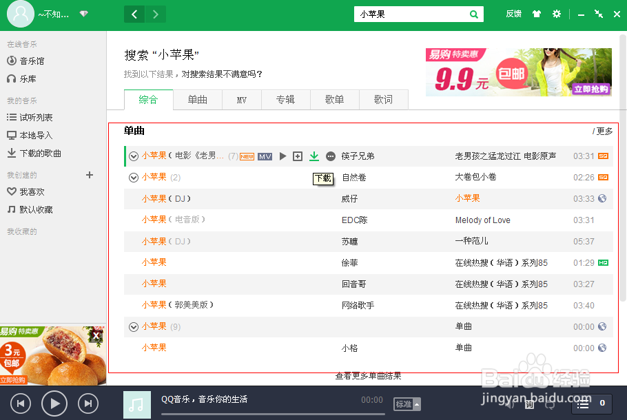627x420 pixels.
Task: Open album 老男孩之猛龙过江 电影原声
Action: click(506, 156)
